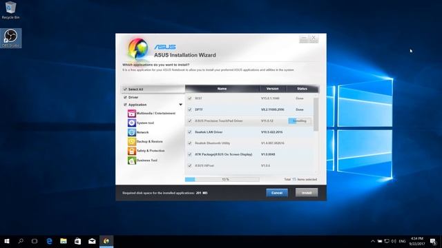Uncheck the Realtek LAN Driver checkbox
Viewport: 442px width, 248px height.
click(x=190, y=132)
